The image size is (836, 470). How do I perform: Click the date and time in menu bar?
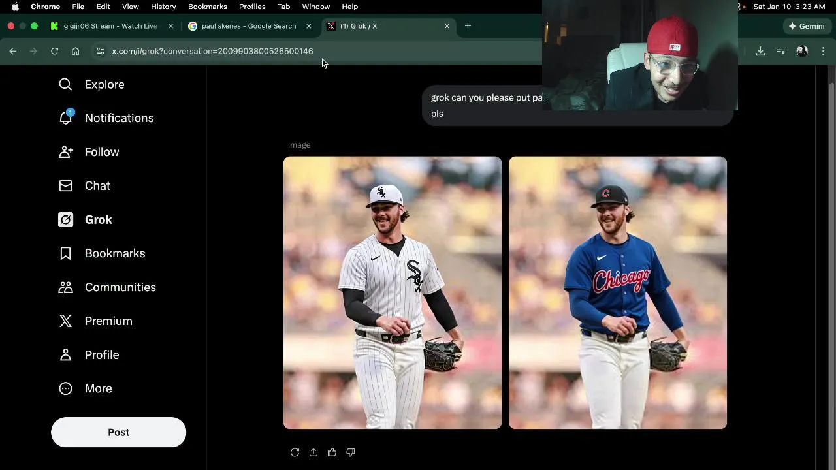pyautogui.click(x=789, y=7)
